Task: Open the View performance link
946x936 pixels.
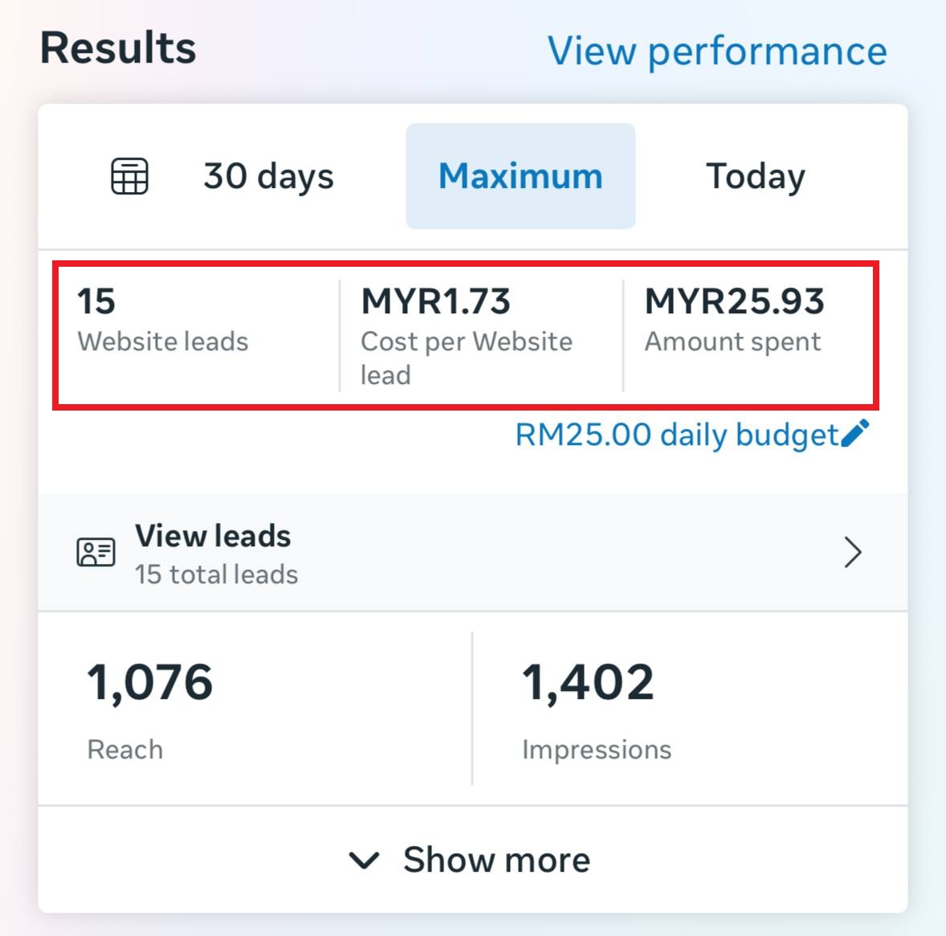Action: click(x=717, y=51)
